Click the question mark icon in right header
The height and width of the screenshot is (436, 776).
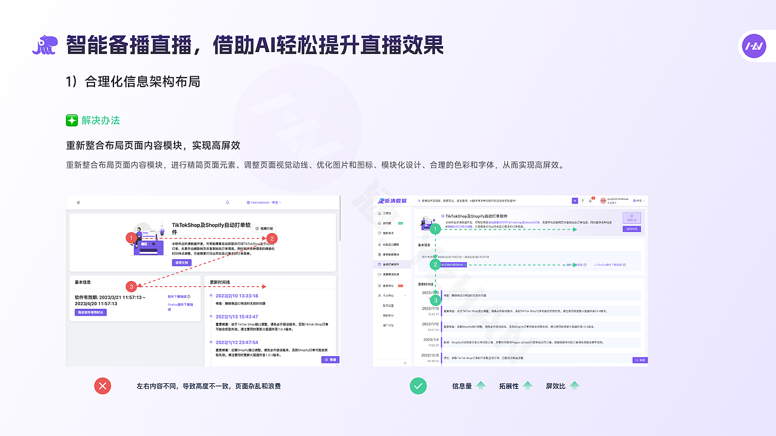click(x=583, y=200)
